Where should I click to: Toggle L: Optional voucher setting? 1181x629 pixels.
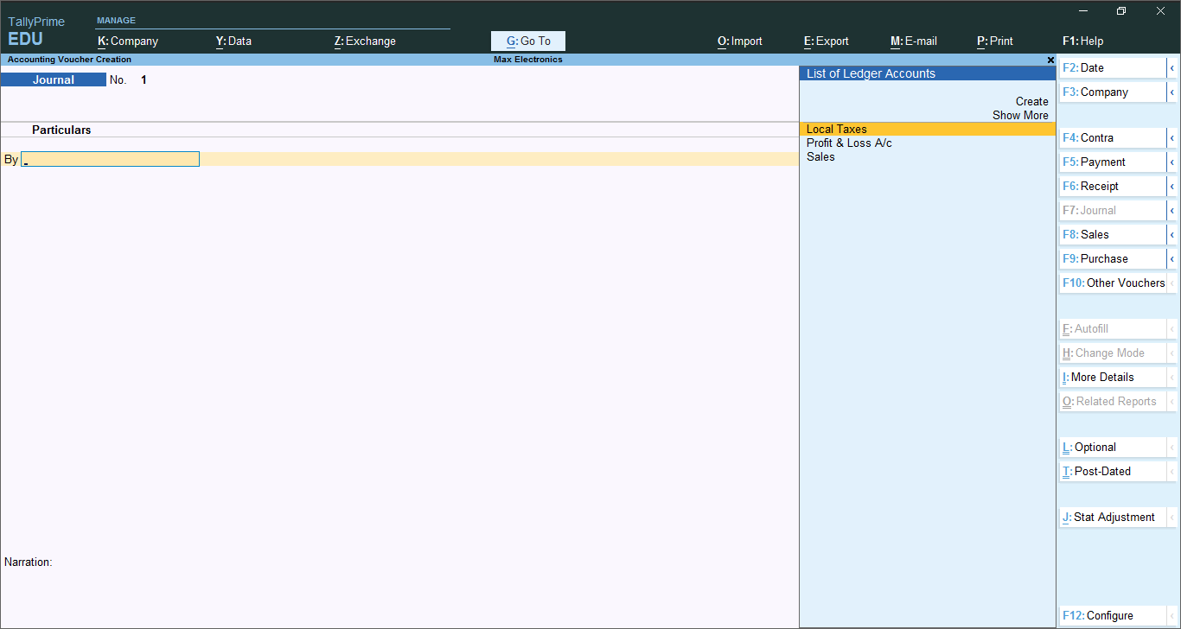click(x=1113, y=447)
